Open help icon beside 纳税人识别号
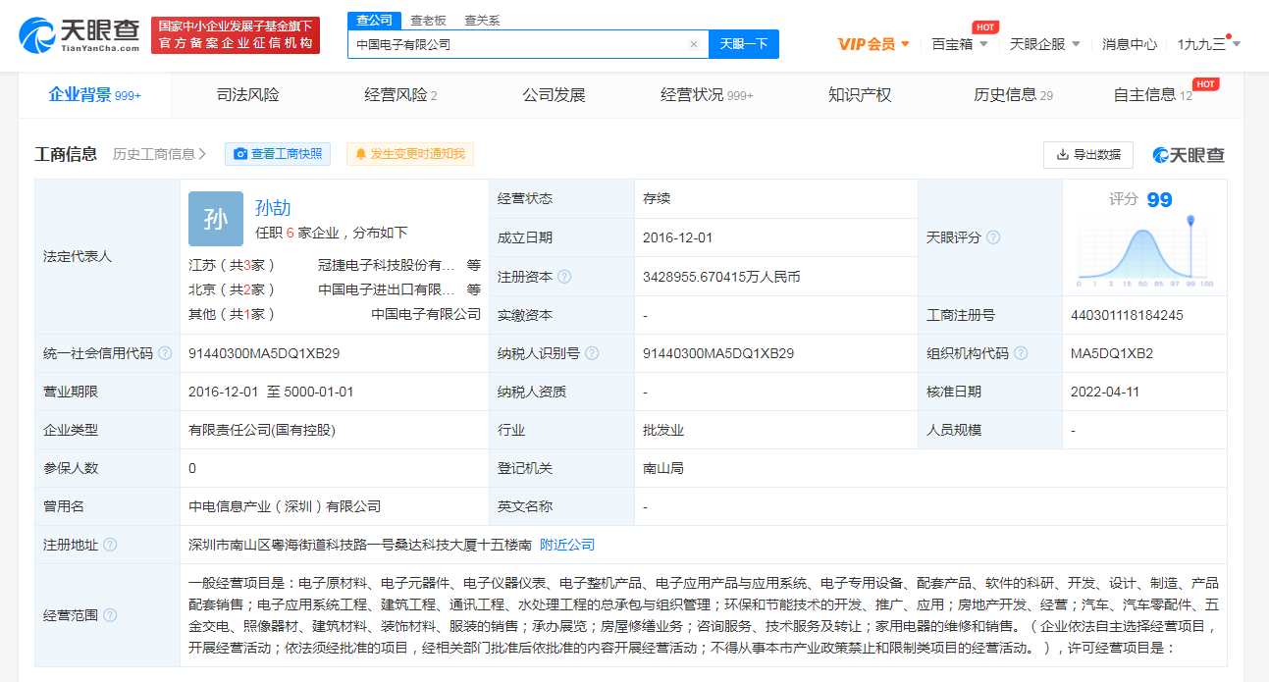Viewport: 1269px width, 682px height. tap(592, 353)
